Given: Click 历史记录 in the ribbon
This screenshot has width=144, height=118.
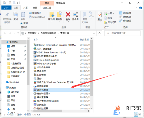Looking at the screenshot, I should pos(110,22).
